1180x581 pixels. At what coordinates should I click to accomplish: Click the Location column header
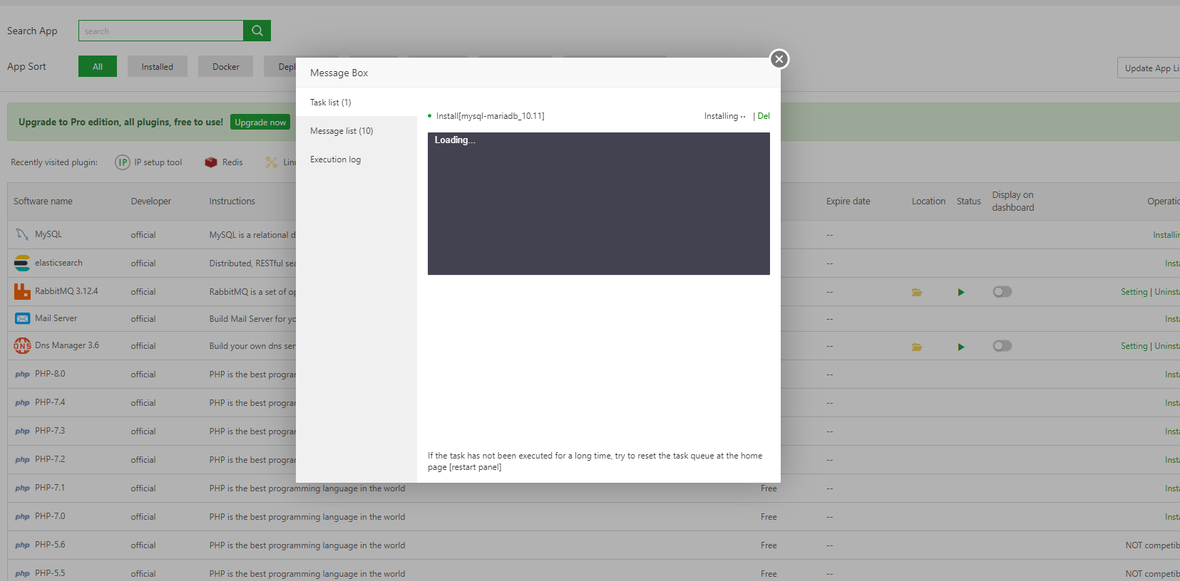[x=929, y=201]
